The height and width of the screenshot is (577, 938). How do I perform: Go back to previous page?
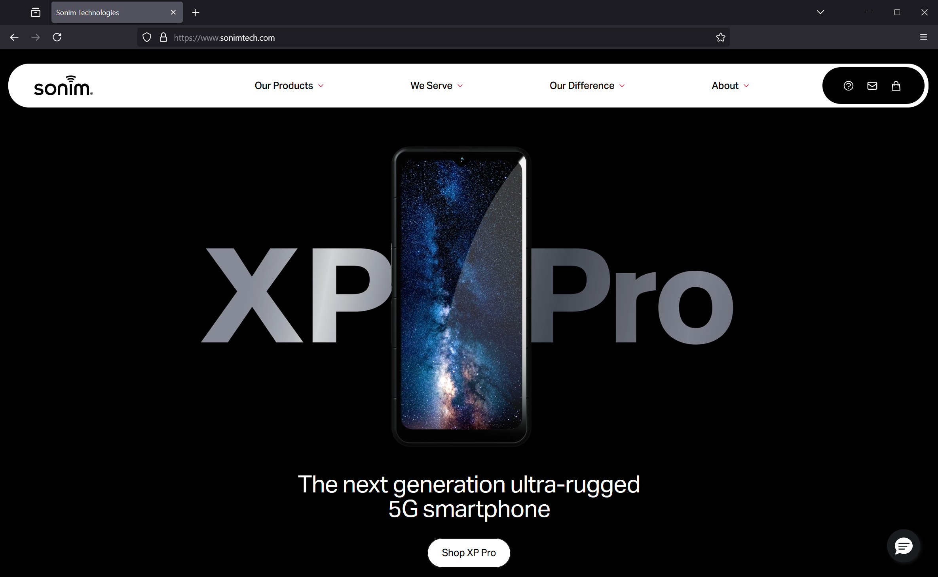click(x=14, y=37)
